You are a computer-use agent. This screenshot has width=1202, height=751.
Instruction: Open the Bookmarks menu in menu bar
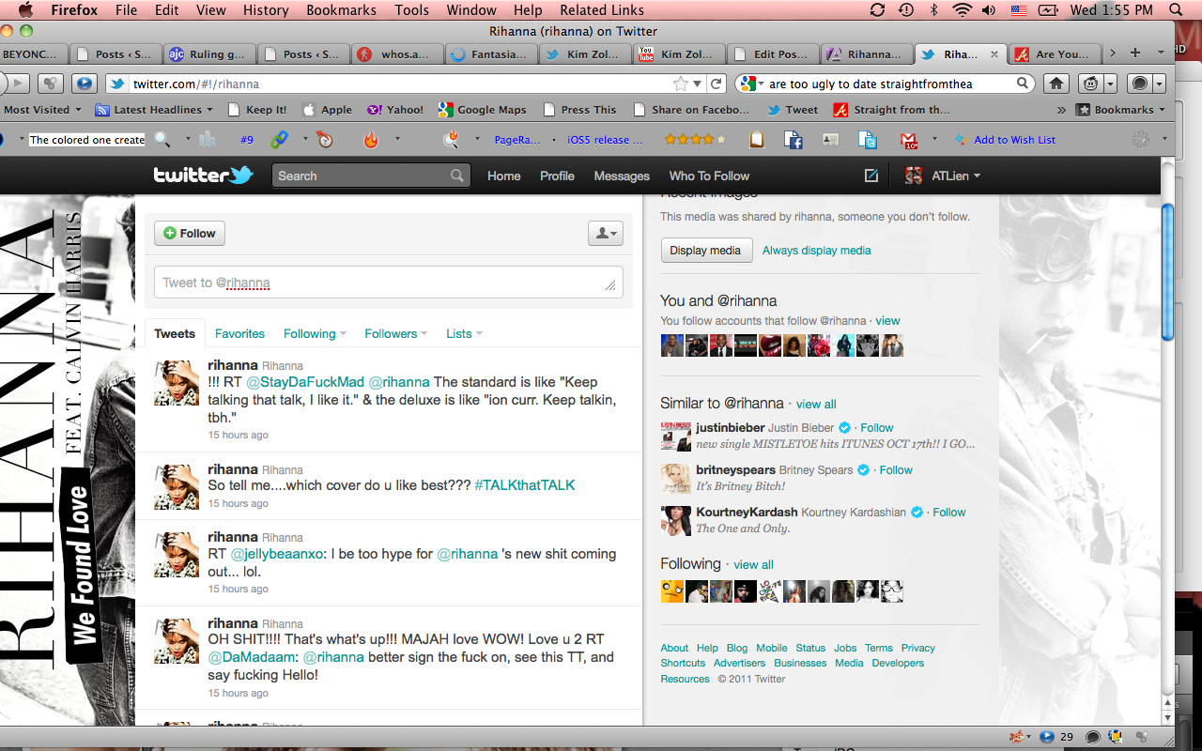pos(333,10)
